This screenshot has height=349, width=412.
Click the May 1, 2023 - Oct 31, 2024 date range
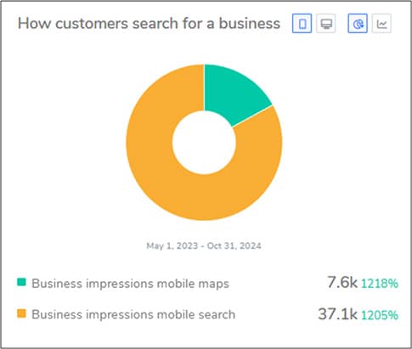[204, 245]
